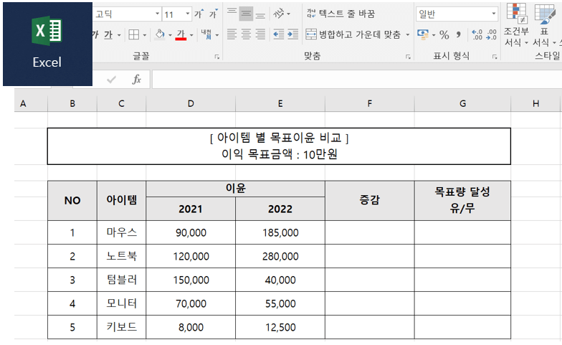Toggle middle vertical alignment
This screenshot has height=345, width=562.
click(x=247, y=14)
